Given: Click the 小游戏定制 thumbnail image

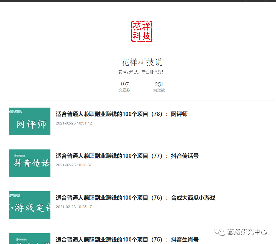Looking at the screenshot, I should [29, 205].
